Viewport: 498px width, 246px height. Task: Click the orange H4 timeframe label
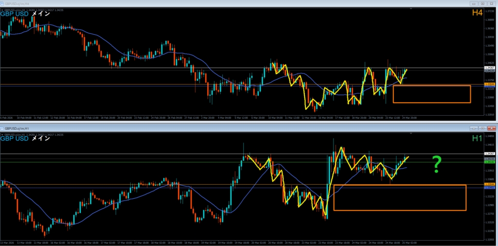point(478,13)
